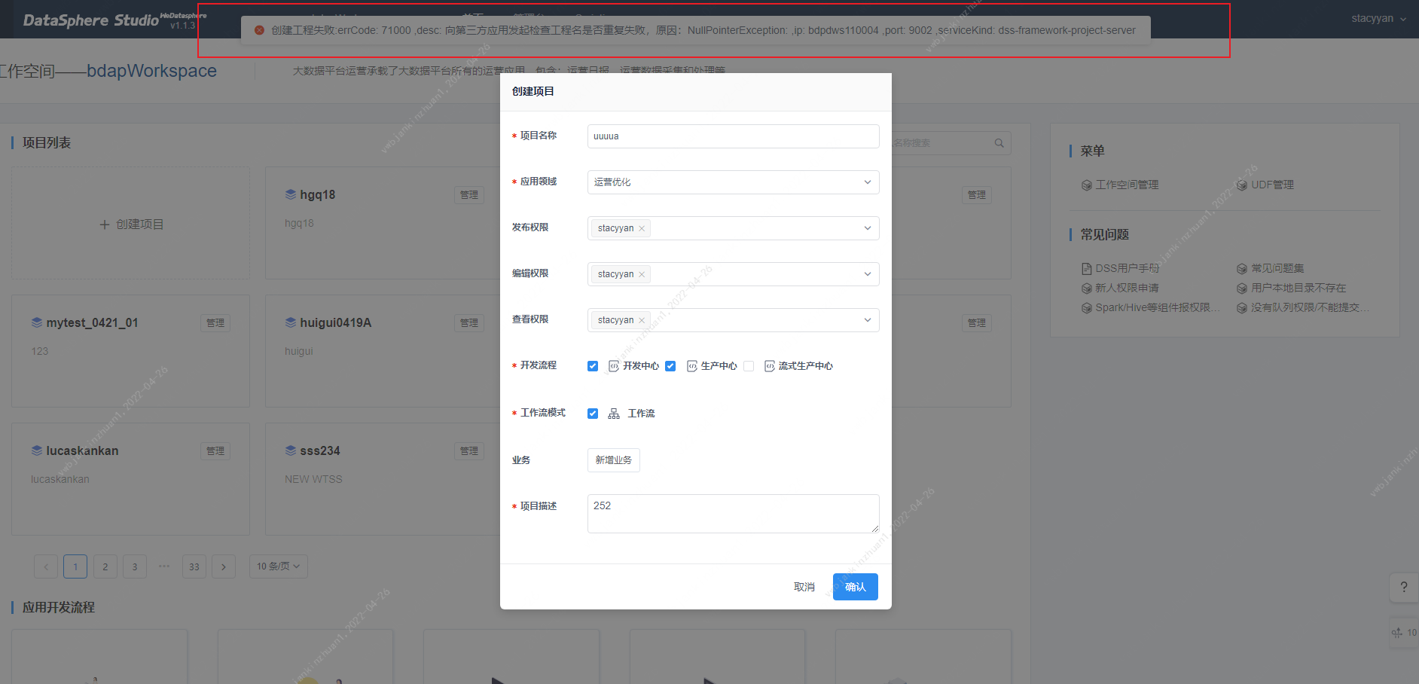Go to previous page with left arrow
Image resolution: width=1419 pixels, height=684 pixels.
(46, 566)
